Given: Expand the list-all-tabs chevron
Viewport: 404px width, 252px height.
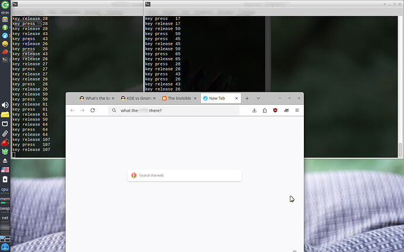Looking at the screenshot, I should [x=258, y=98].
